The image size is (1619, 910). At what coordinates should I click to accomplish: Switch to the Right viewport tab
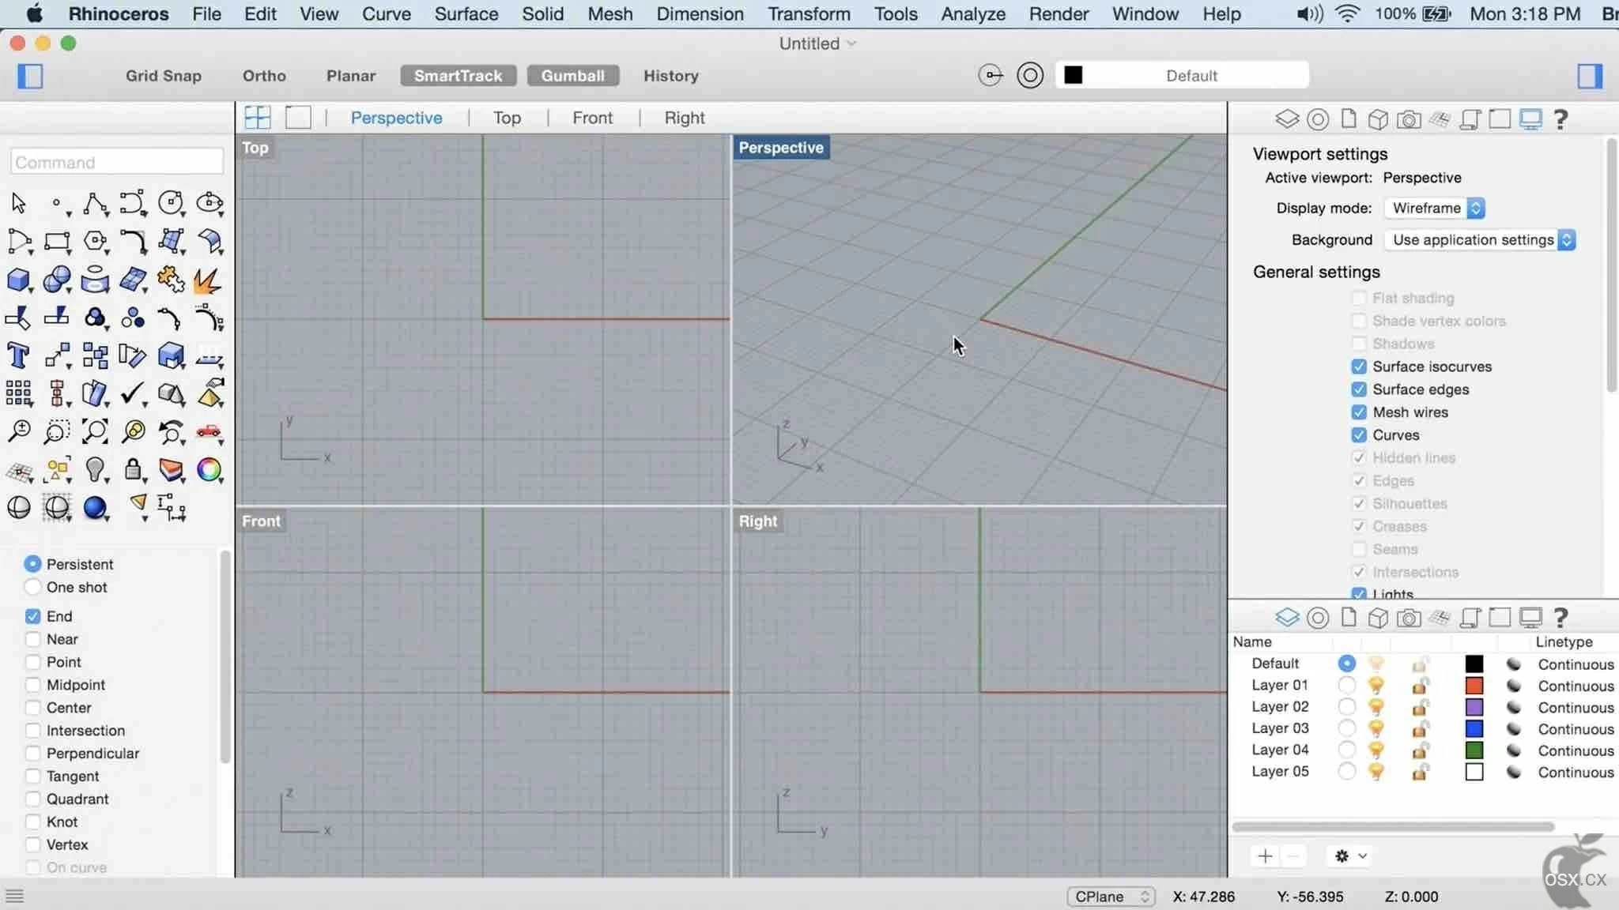(685, 118)
